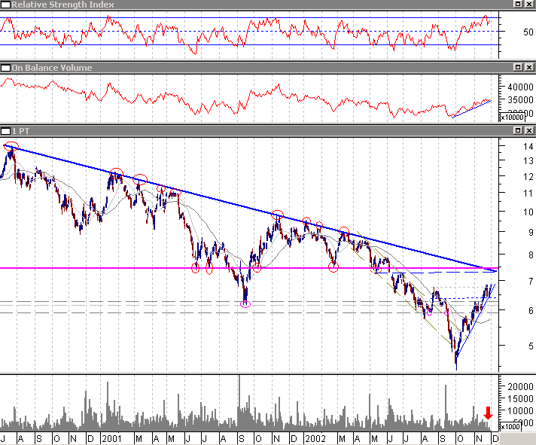The width and height of the screenshot is (536, 445).
Task: Maximize the Relative Strength Index panel
Action: 518,4
